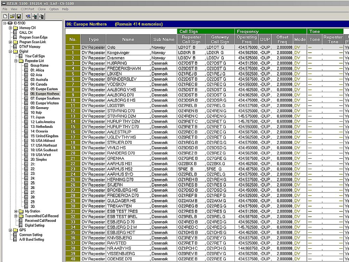Screen dimensions: 349x262
Task: Click the sheet icon beside A/B Band Setting
Action: pos(15,240)
